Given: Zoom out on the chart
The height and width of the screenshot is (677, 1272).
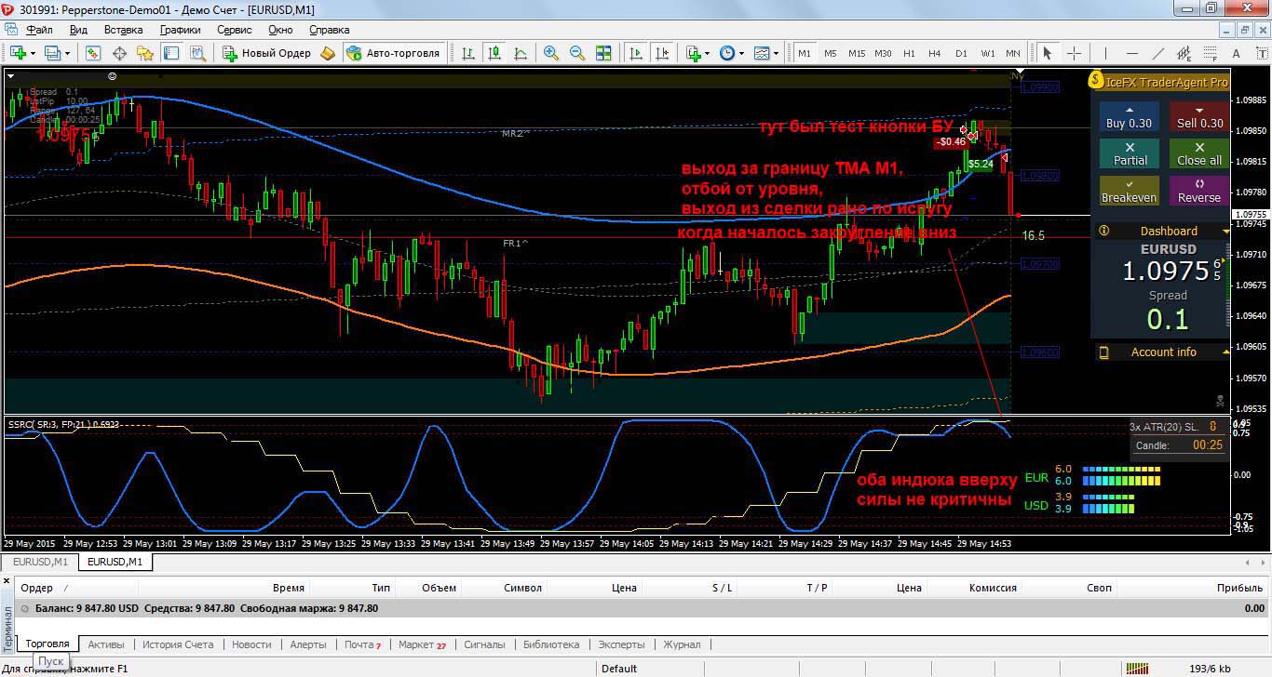Looking at the screenshot, I should tap(577, 53).
